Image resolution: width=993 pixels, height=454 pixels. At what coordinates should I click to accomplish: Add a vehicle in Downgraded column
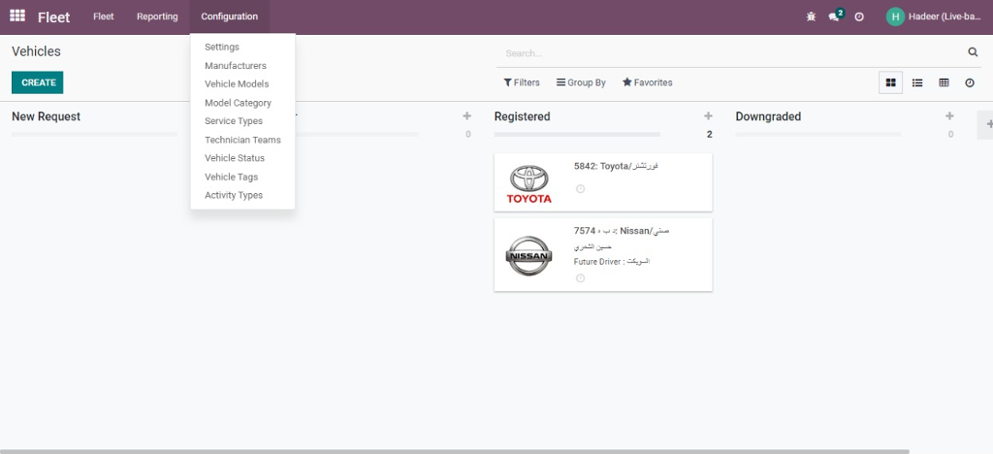pos(949,116)
